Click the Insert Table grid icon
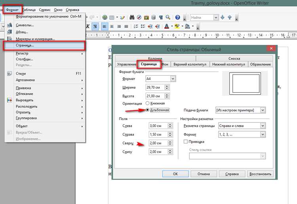 tap(112, 17)
